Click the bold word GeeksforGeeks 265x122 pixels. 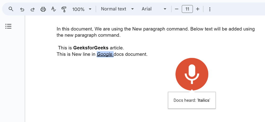click(x=91, y=48)
